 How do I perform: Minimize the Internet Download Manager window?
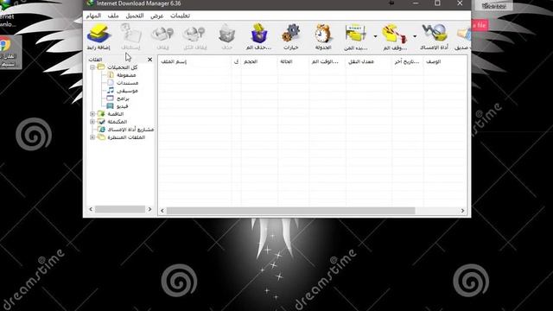(x=416, y=3)
